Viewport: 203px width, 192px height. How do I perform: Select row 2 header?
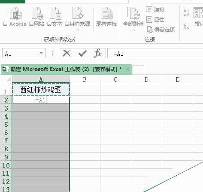pyautogui.click(x=6, y=100)
